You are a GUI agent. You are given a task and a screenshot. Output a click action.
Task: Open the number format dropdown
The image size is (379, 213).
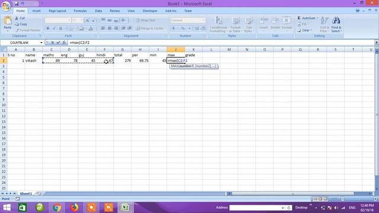[x=204, y=20]
